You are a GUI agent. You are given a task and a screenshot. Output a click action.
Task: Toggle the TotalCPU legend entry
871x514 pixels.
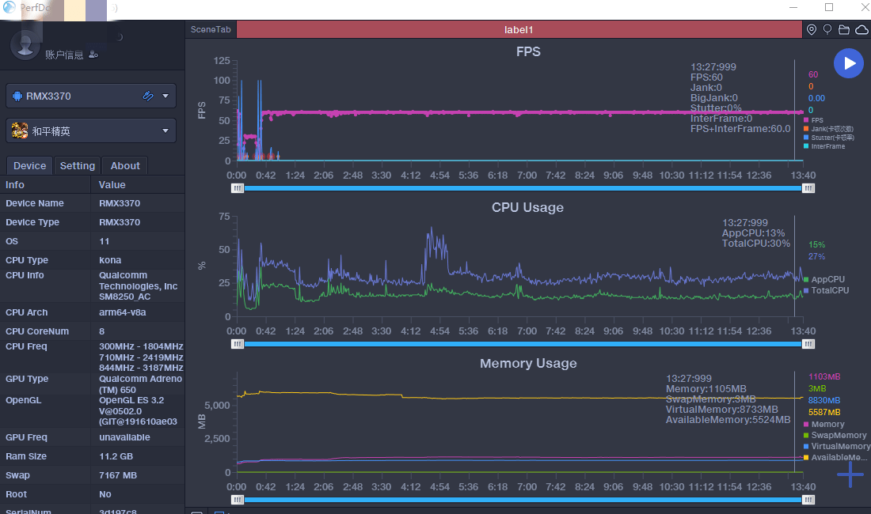[829, 290]
